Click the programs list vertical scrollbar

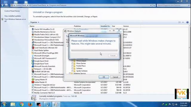pyautogui.click(x=190, y=47)
